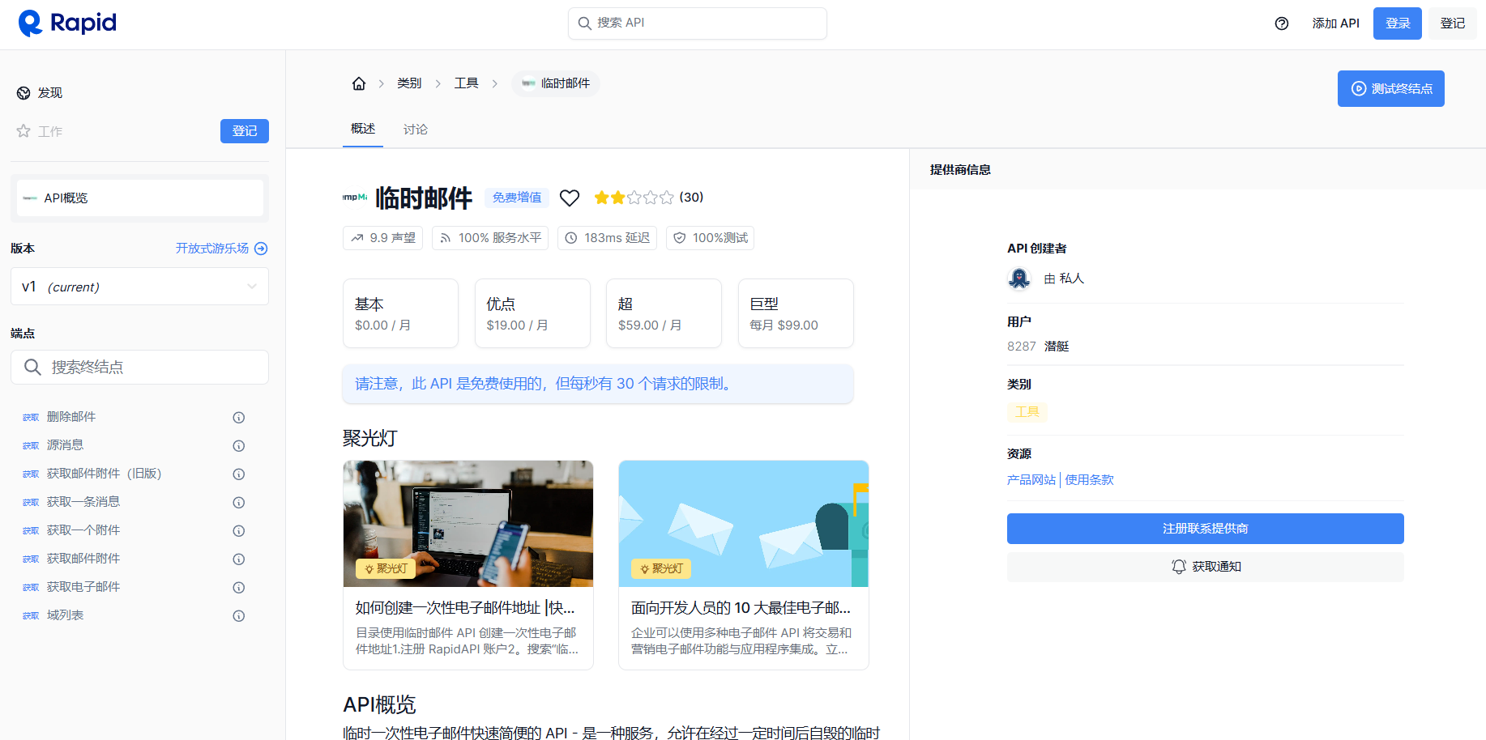Viewport: 1486px width, 740px height.
Task: Switch to the 概述 tab
Action: 363,129
